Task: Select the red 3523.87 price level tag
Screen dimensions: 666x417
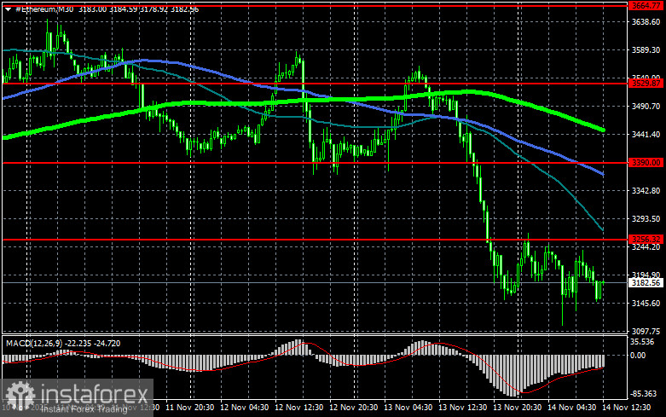Action: 646,84
